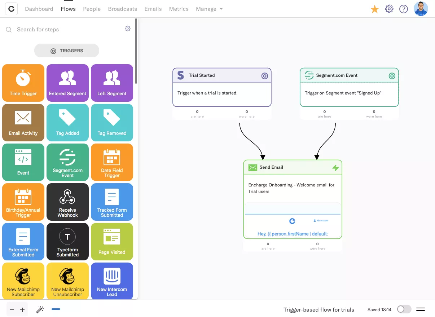Pick the Tag Added trigger
Image resolution: width=435 pixels, height=317 pixels.
[x=67, y=123]
